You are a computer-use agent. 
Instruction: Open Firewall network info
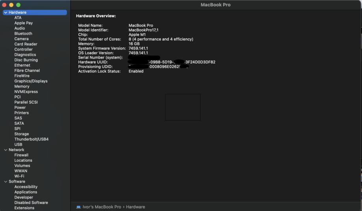pos(22,155)
